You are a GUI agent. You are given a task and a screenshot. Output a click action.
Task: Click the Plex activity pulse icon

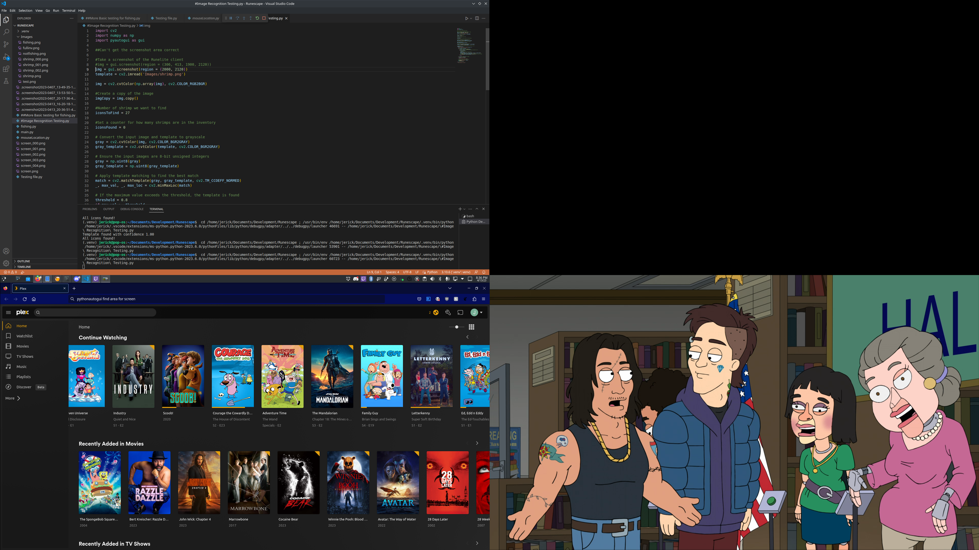tap(436, 312)
